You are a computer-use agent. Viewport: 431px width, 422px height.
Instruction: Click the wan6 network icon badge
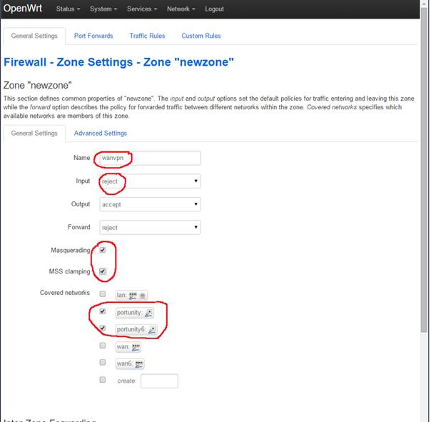139,364
